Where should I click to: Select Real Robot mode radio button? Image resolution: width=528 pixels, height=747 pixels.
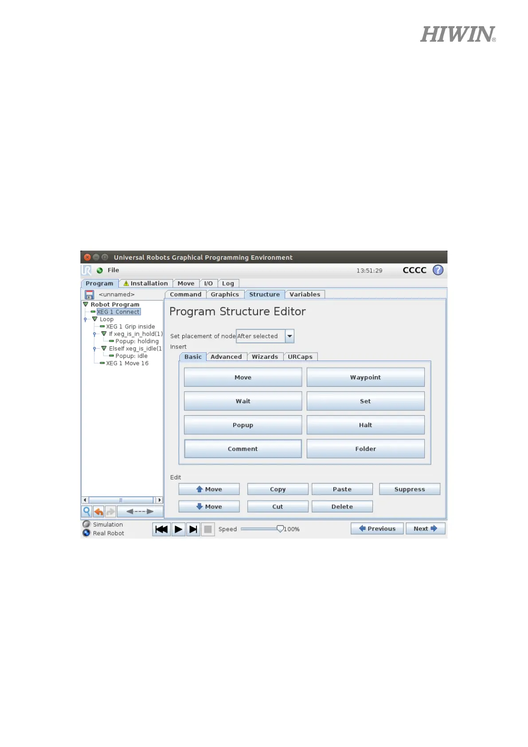point(86,533)
